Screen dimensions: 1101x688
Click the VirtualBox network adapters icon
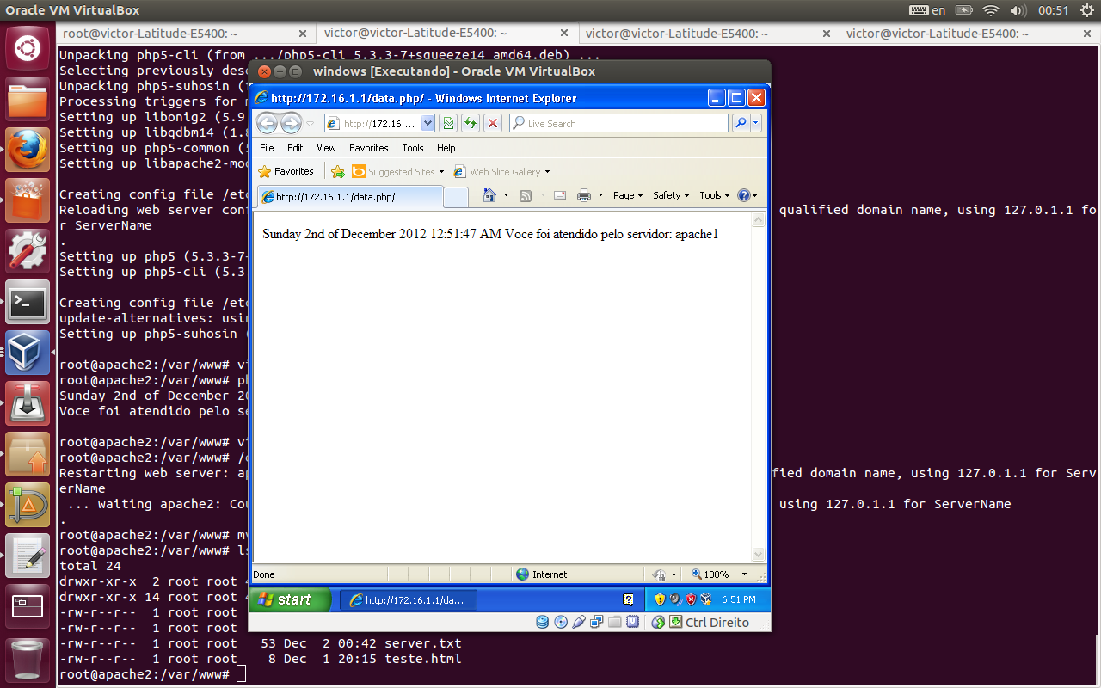[597, 622]
